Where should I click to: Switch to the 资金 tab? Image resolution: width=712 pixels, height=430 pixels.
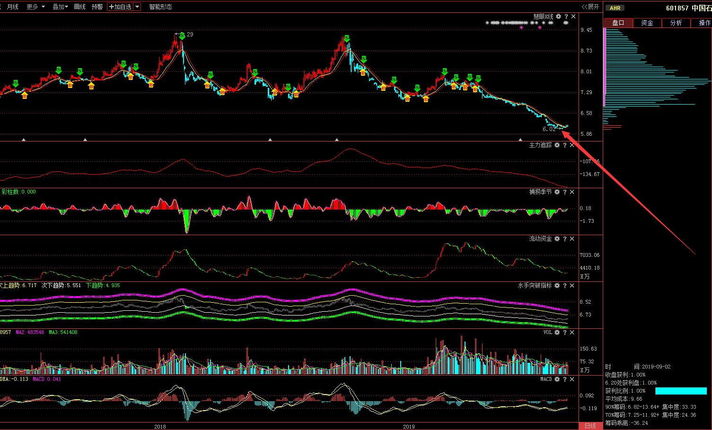pos(647,23)
